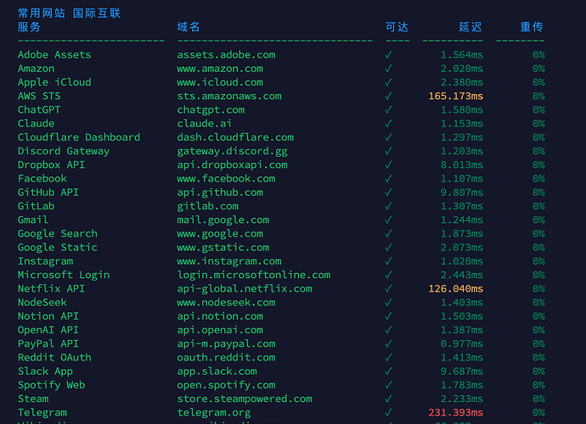Viewport: 586px width, 424px height.
Task: Click the Microsoft Login service name
Action: coord(64,276)
